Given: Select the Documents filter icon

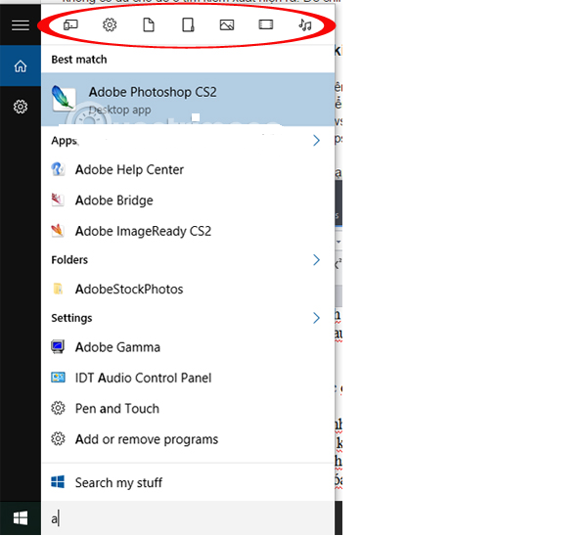Looking at the screenshot, I should point(149,25).
